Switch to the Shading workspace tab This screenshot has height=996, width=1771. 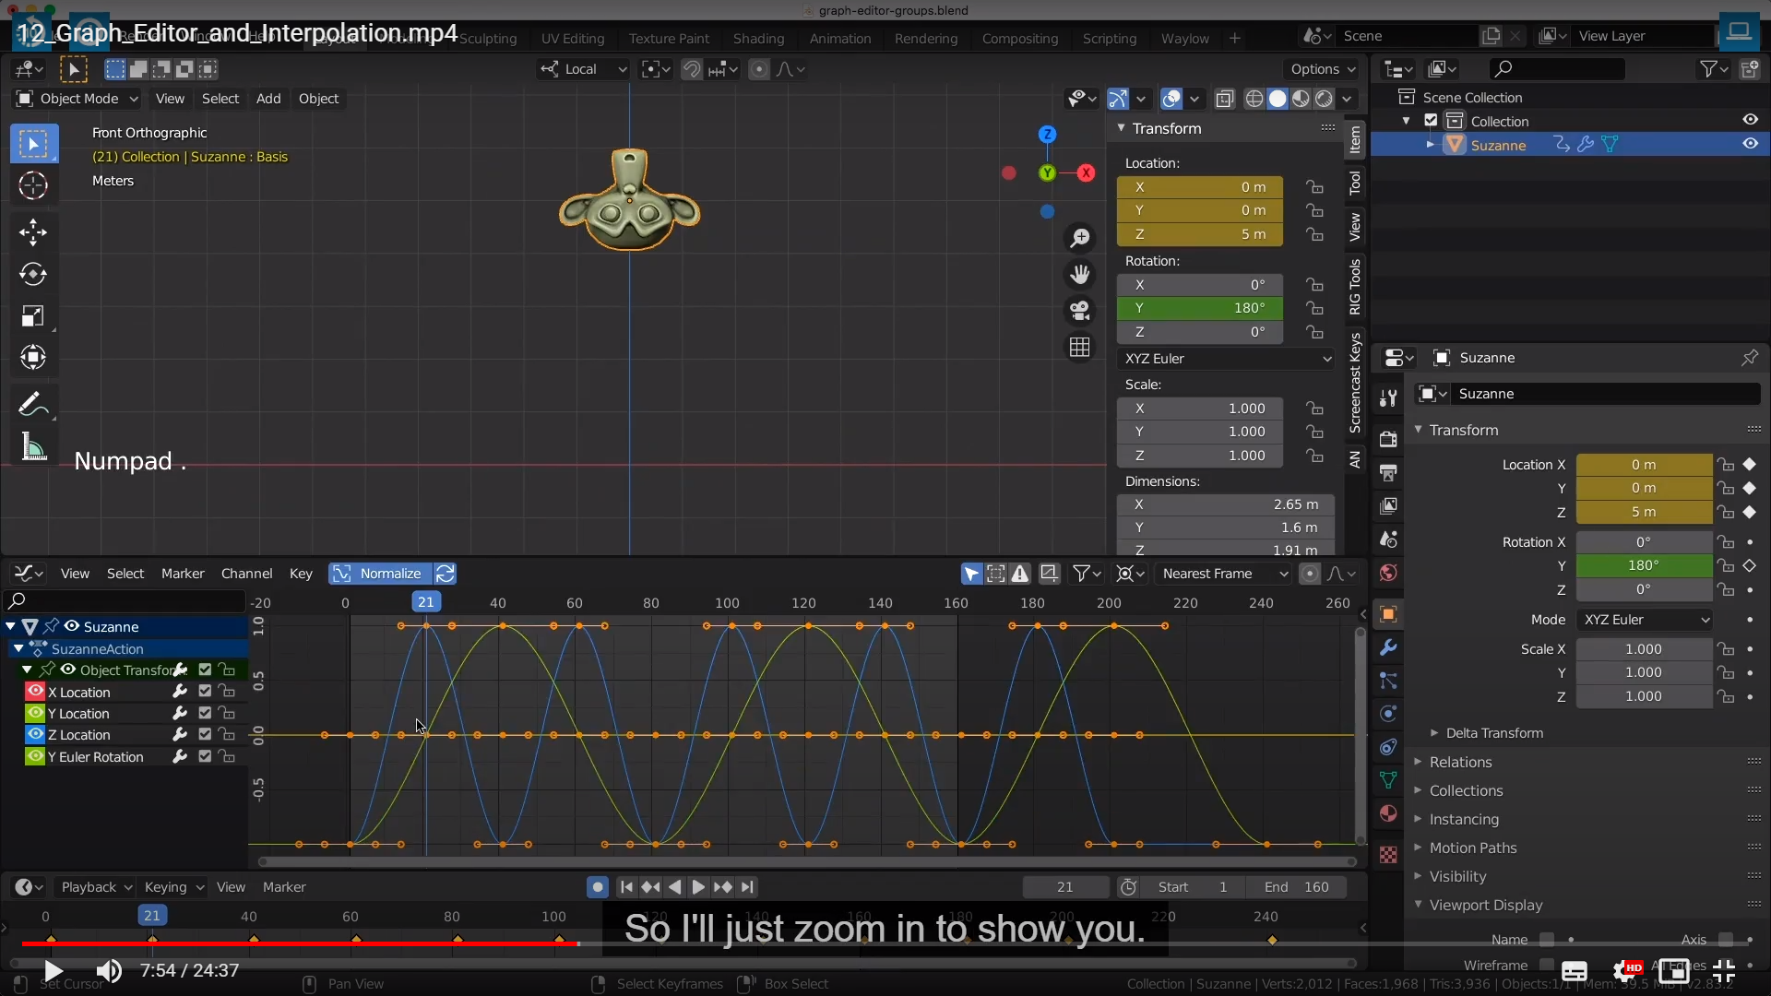click(x=758, y=39)
